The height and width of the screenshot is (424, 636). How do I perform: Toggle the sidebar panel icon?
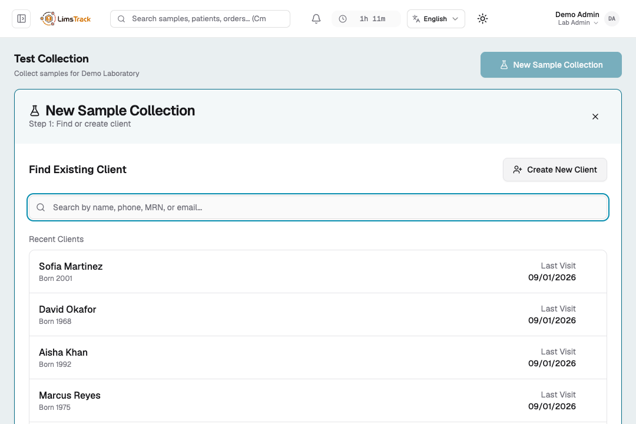pos(21,19)
